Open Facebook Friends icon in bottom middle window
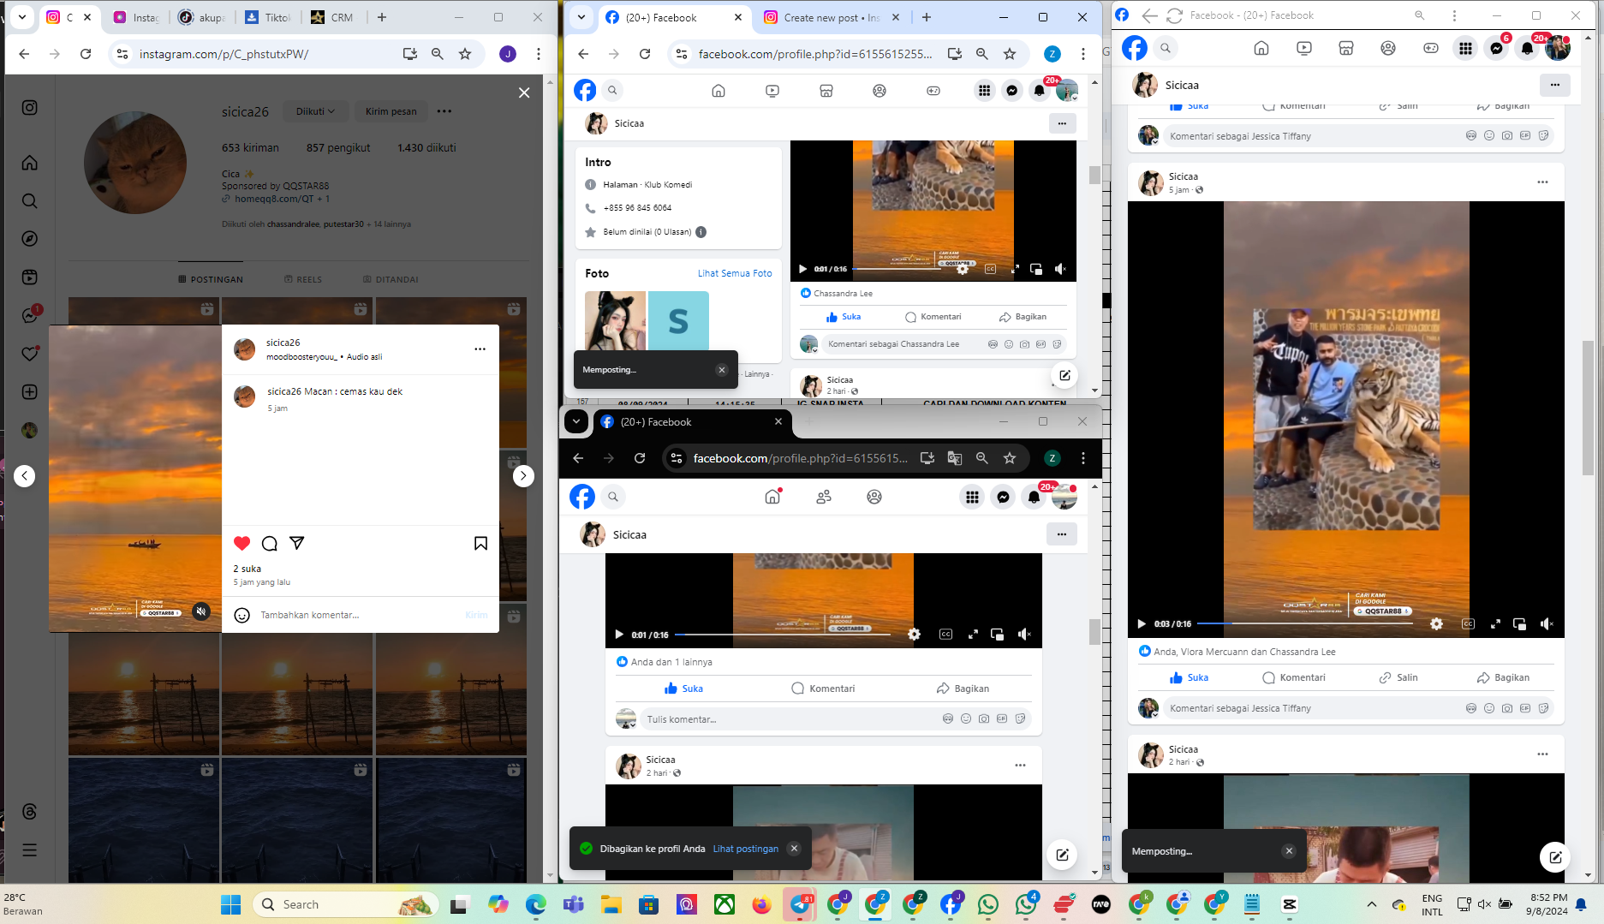 824,497
